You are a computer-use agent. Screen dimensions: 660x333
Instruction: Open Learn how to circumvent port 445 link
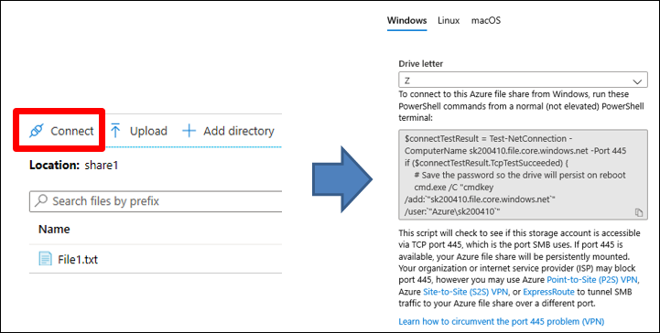click(502, 322)
